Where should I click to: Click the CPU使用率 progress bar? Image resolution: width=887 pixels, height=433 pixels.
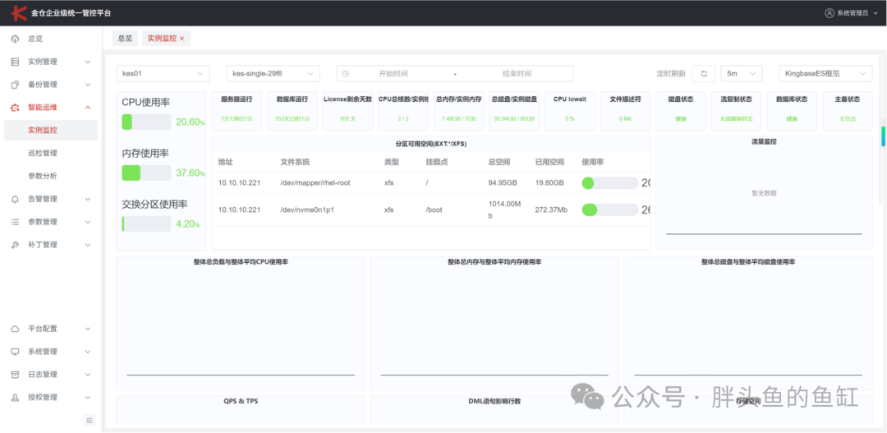click(146, 122)
